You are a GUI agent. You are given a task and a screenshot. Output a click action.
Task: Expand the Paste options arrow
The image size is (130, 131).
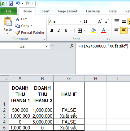[x=7, y=33]
